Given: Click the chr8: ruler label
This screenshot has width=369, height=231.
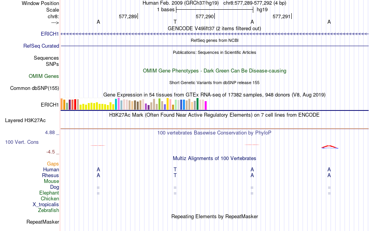Looking at the screenshot, I should 53,16.
